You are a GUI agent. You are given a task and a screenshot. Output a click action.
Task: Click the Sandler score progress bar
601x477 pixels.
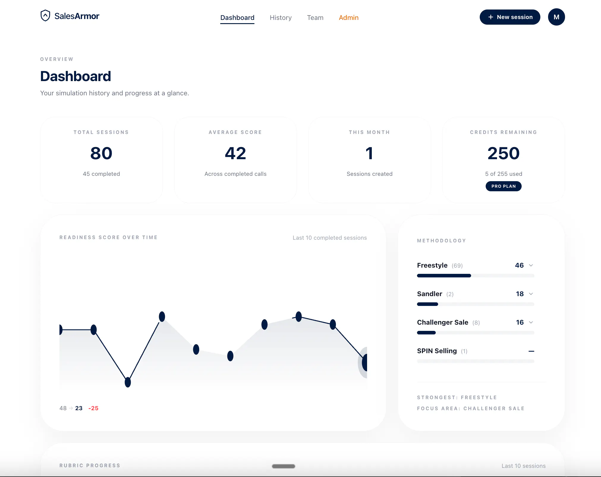[x=475, y=304]
